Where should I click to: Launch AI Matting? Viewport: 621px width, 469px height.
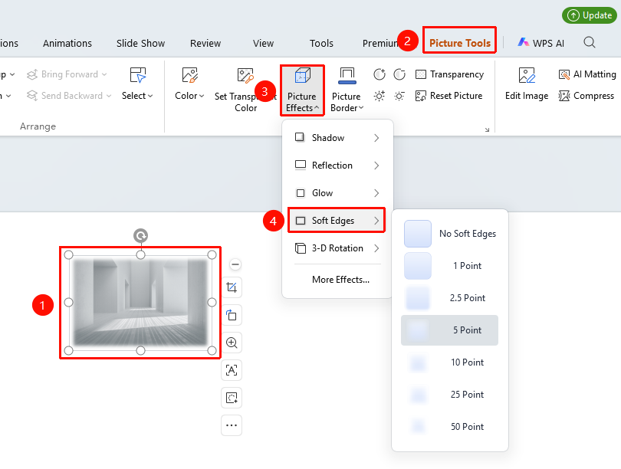point(587,74)
